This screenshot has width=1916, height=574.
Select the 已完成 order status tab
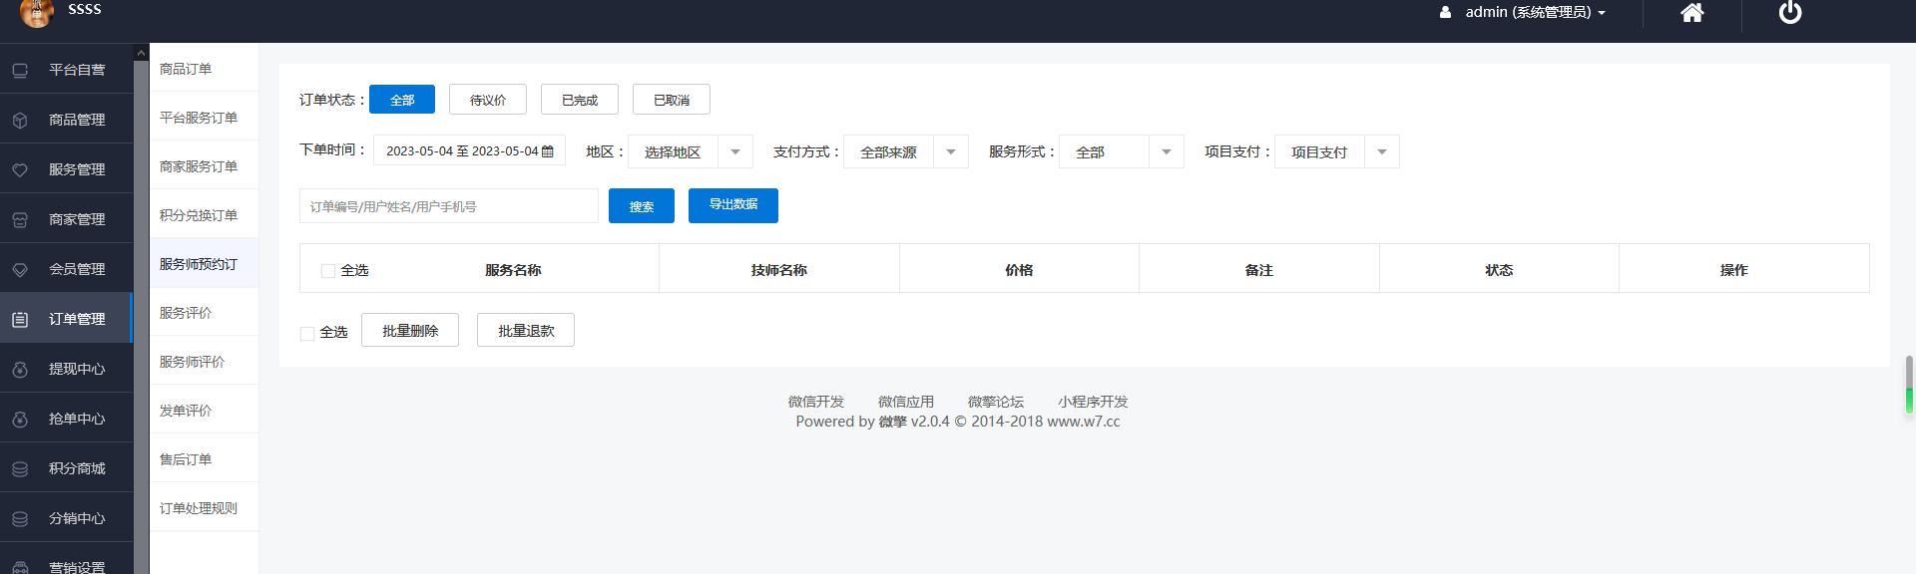(x=580, y=100)
